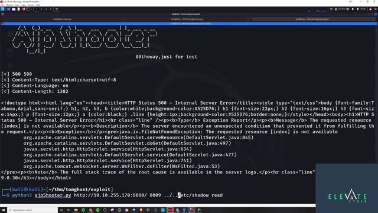
Task: Open the Devices menu in VirtualBox
Action: (31, 5)
